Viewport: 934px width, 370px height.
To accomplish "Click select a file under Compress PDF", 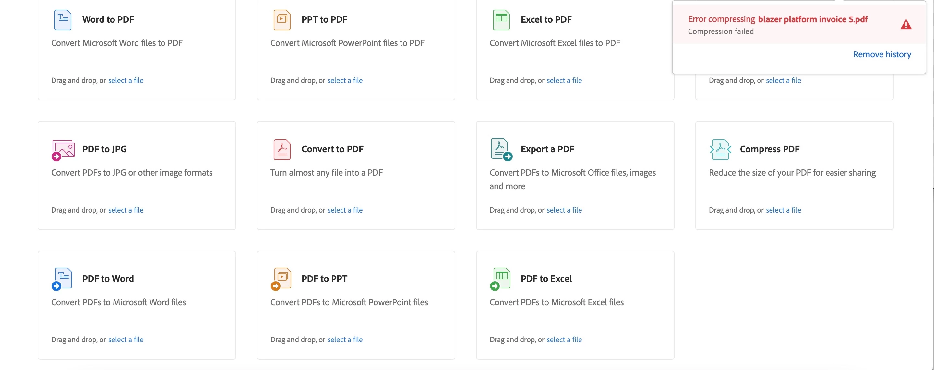I will [783, 210].
